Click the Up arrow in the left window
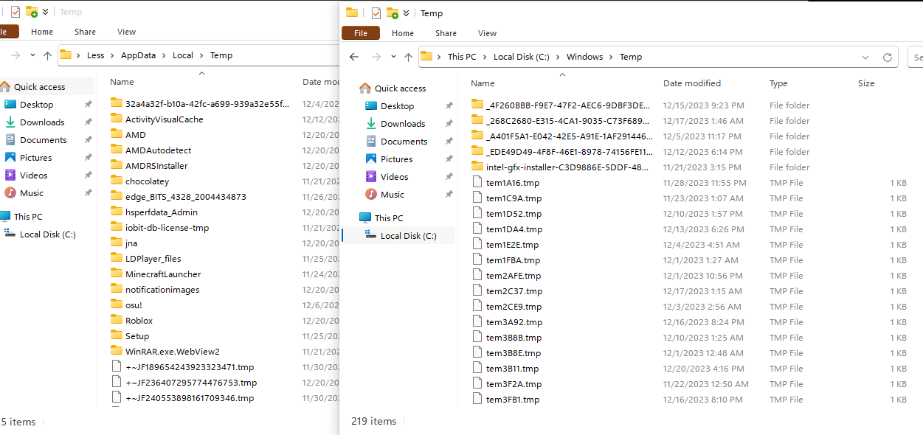Screen dimensions: 923x435 (47, 55)
